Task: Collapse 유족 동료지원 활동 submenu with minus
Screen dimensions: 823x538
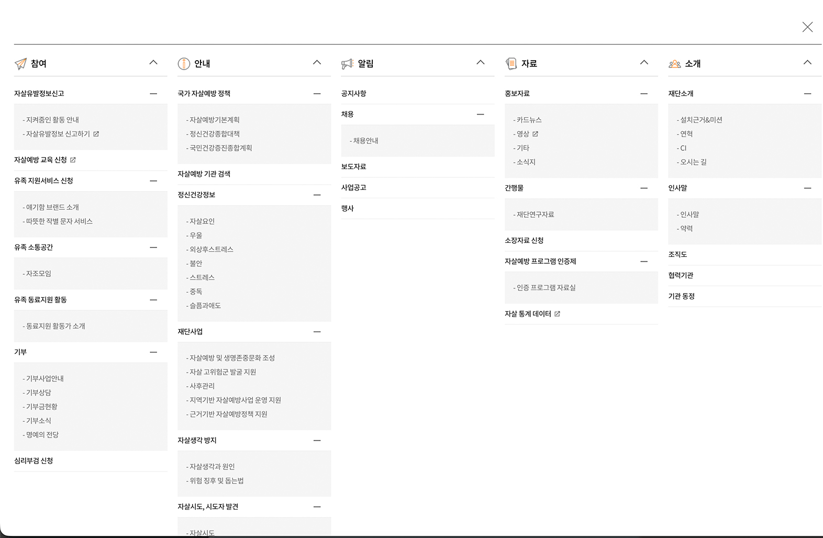Action: pos(153,300)
